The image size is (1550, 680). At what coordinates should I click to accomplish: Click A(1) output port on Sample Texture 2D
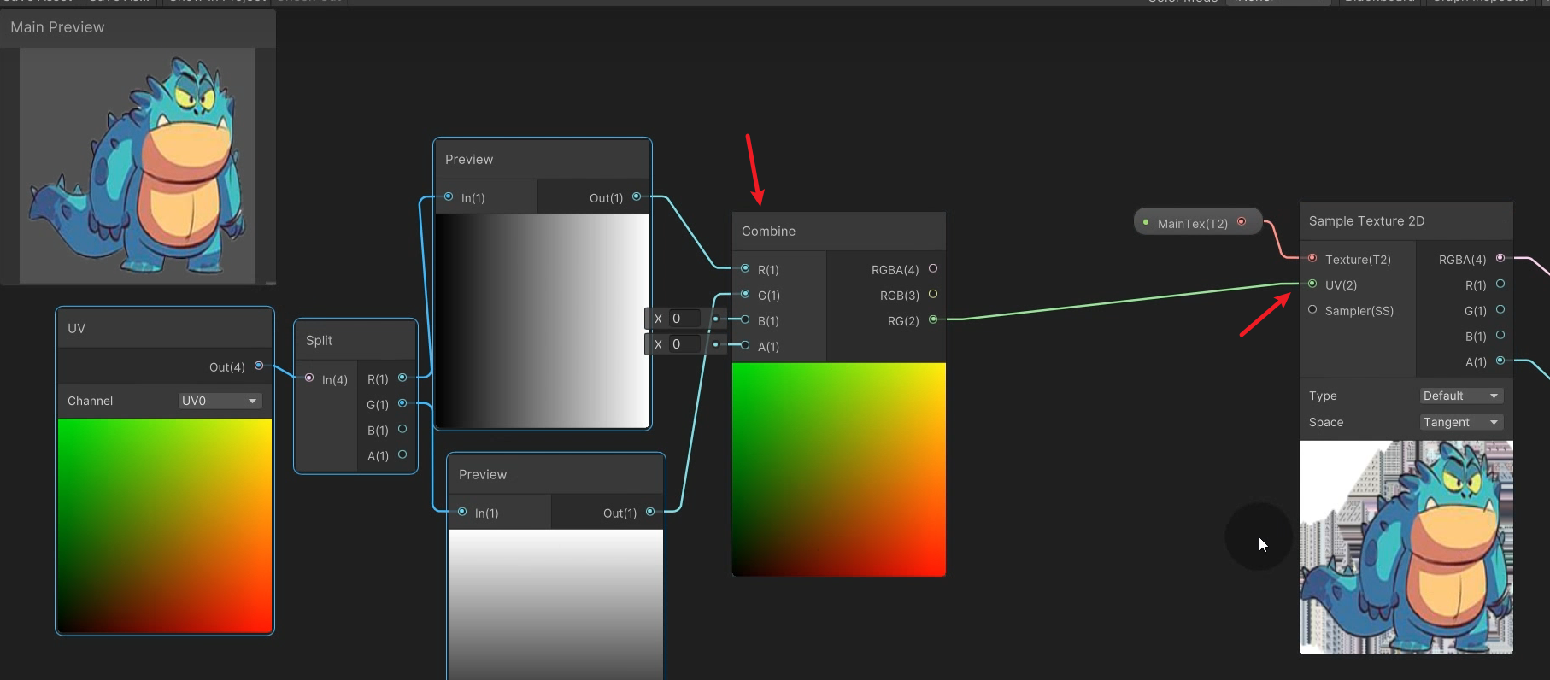click(1500, 361)
